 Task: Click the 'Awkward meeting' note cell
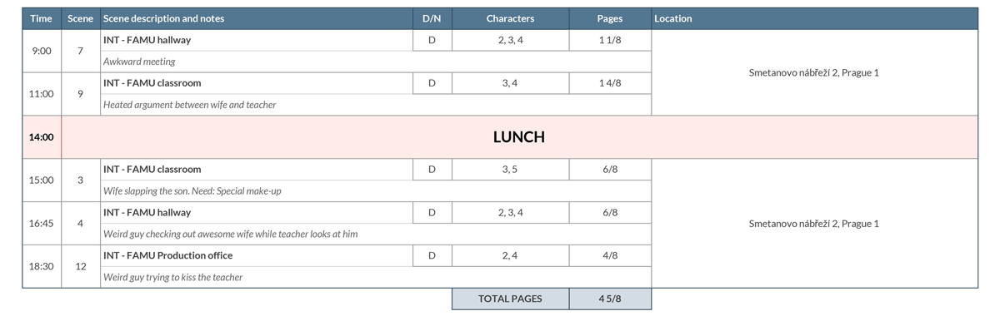[x=376, y=62]
